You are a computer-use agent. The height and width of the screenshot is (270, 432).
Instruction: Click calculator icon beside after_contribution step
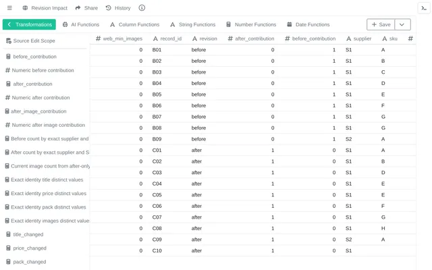pyautogui.click(x=8, y=84)
